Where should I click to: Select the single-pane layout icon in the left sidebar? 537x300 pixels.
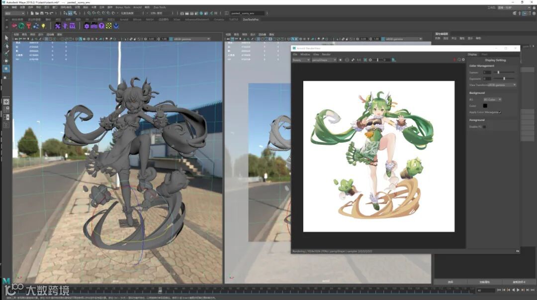(x=6, y=102)
